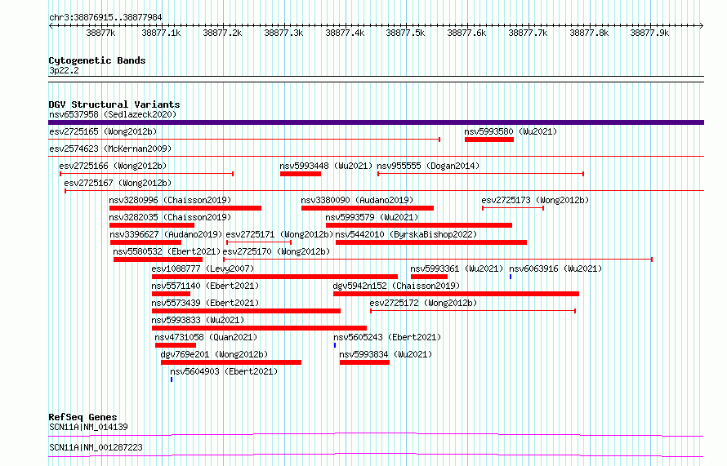
Task: Click the esv2725166 (Wong2012b) label
Action: [113, 166]
